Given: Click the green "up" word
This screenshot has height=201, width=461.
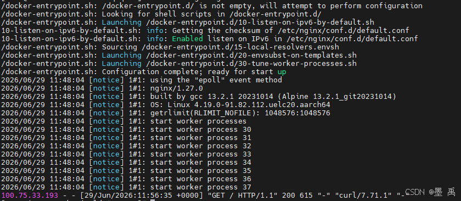Looking at the screenshot, I should (282, 72).
